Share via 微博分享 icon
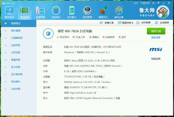 pyautogui.click(x=101, y=23)
